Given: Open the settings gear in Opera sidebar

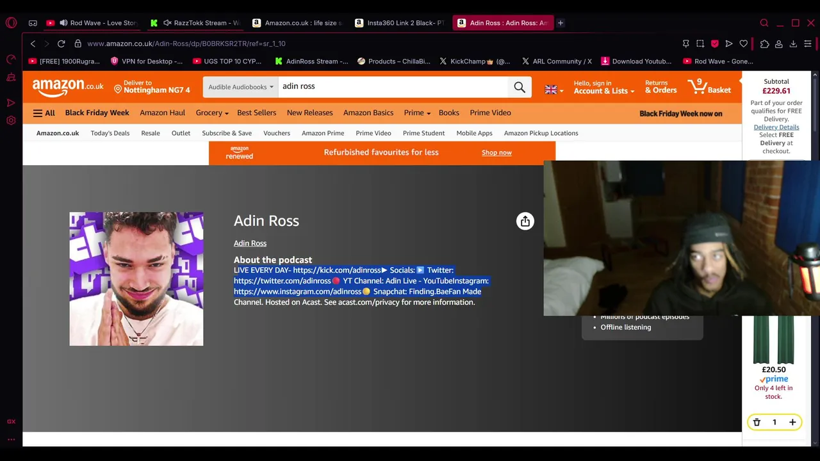Looking at the screenshot, I should [11, 120].
